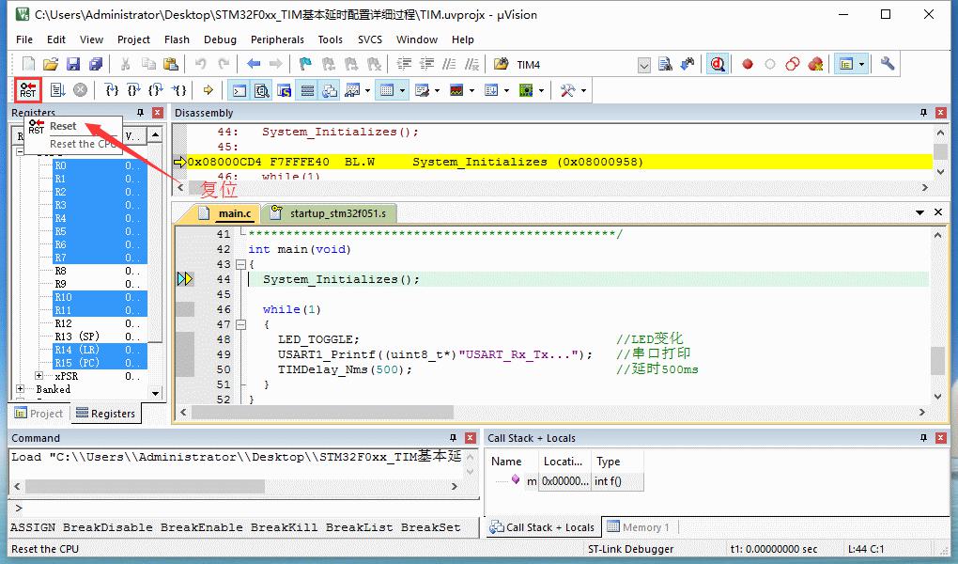The width and height of the screenshot is (958, 564).
Task: Switch to the startup_stm32f051.s editor tab
Action: [331, 212]
